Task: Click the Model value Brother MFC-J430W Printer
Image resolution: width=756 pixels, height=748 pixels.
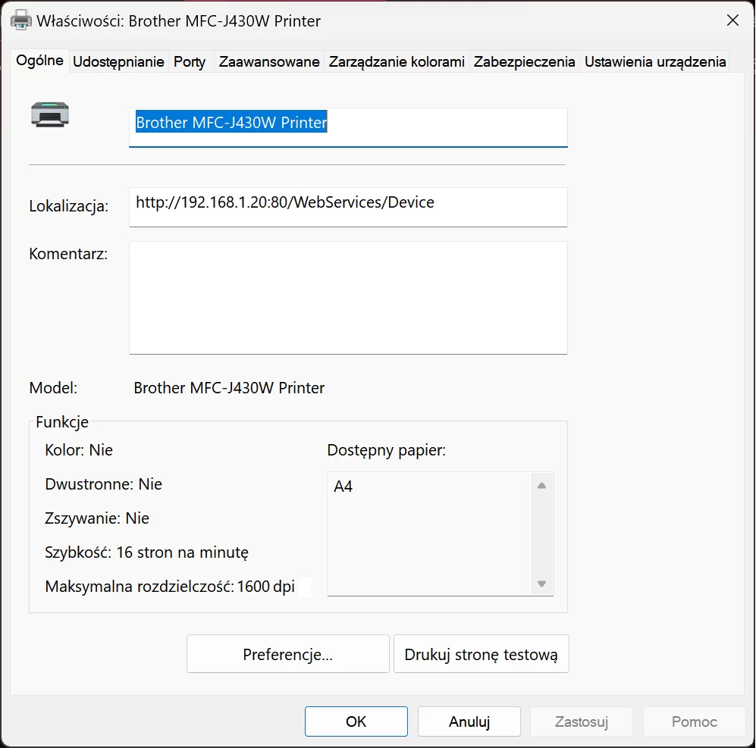Action: pos(229,388)
